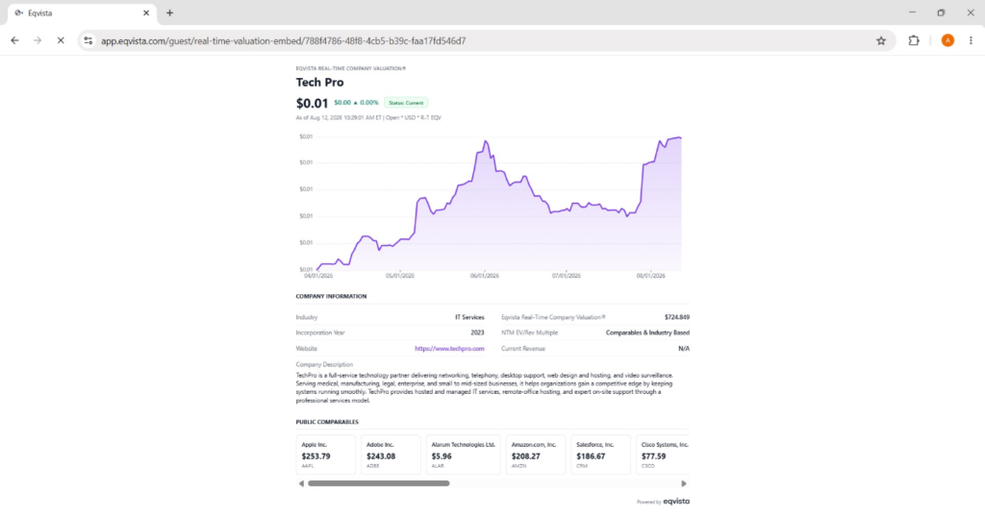
Task: Click the $0.01 current price
Action: point(313,104)
